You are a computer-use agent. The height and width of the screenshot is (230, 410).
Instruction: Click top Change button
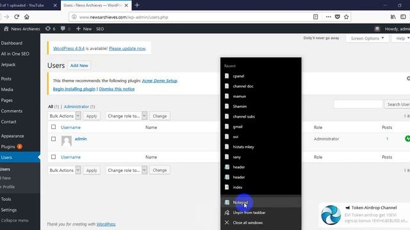160,116
